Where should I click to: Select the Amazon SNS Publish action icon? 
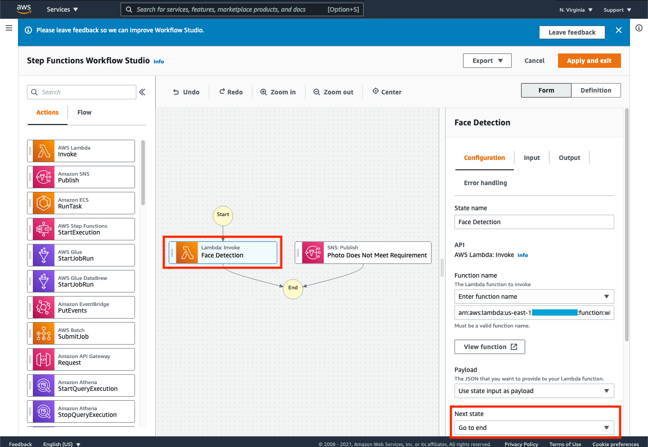[x=44, y=177]
